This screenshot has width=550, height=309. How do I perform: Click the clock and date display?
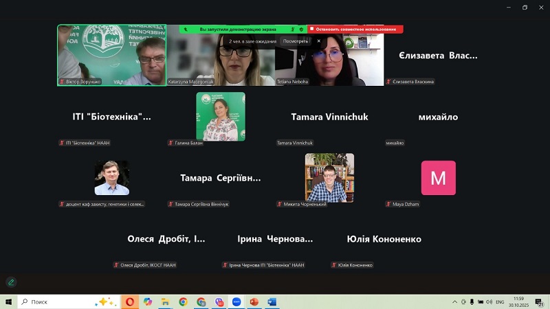pos(519,301)
